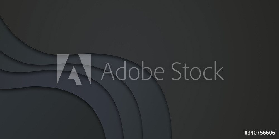Click the word Adobe in the watermark
The image size is (279, 139).
tap(133, 71)
